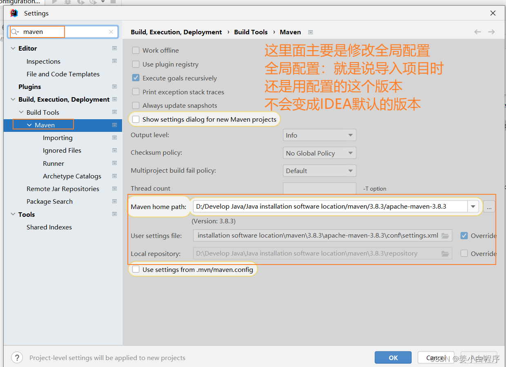This screenshot has height=367, width=506.
Task: Toggle Always update snapshots checkbox
Action: [x=136, y=105]
